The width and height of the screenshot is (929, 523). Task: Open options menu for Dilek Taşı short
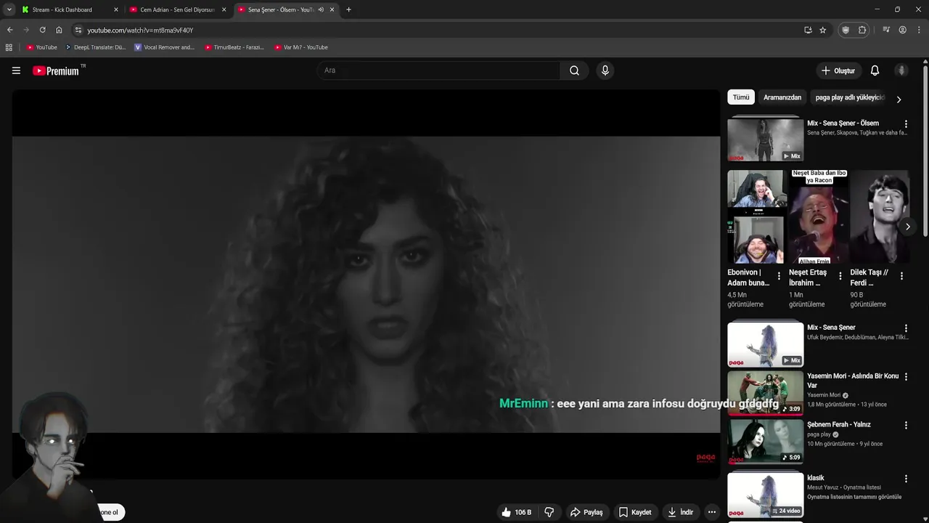pyautogui.click(x=901, y=276)
